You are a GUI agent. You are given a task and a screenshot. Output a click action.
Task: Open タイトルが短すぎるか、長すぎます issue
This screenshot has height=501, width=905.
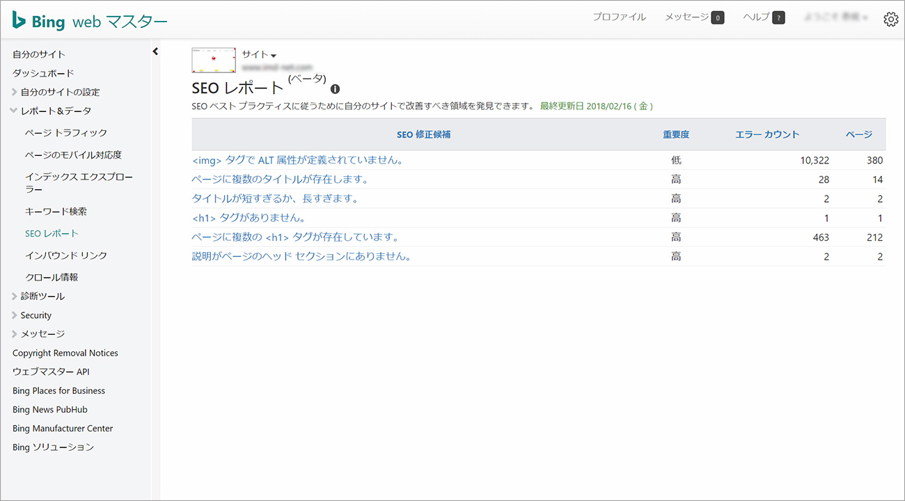coord(275,199)
